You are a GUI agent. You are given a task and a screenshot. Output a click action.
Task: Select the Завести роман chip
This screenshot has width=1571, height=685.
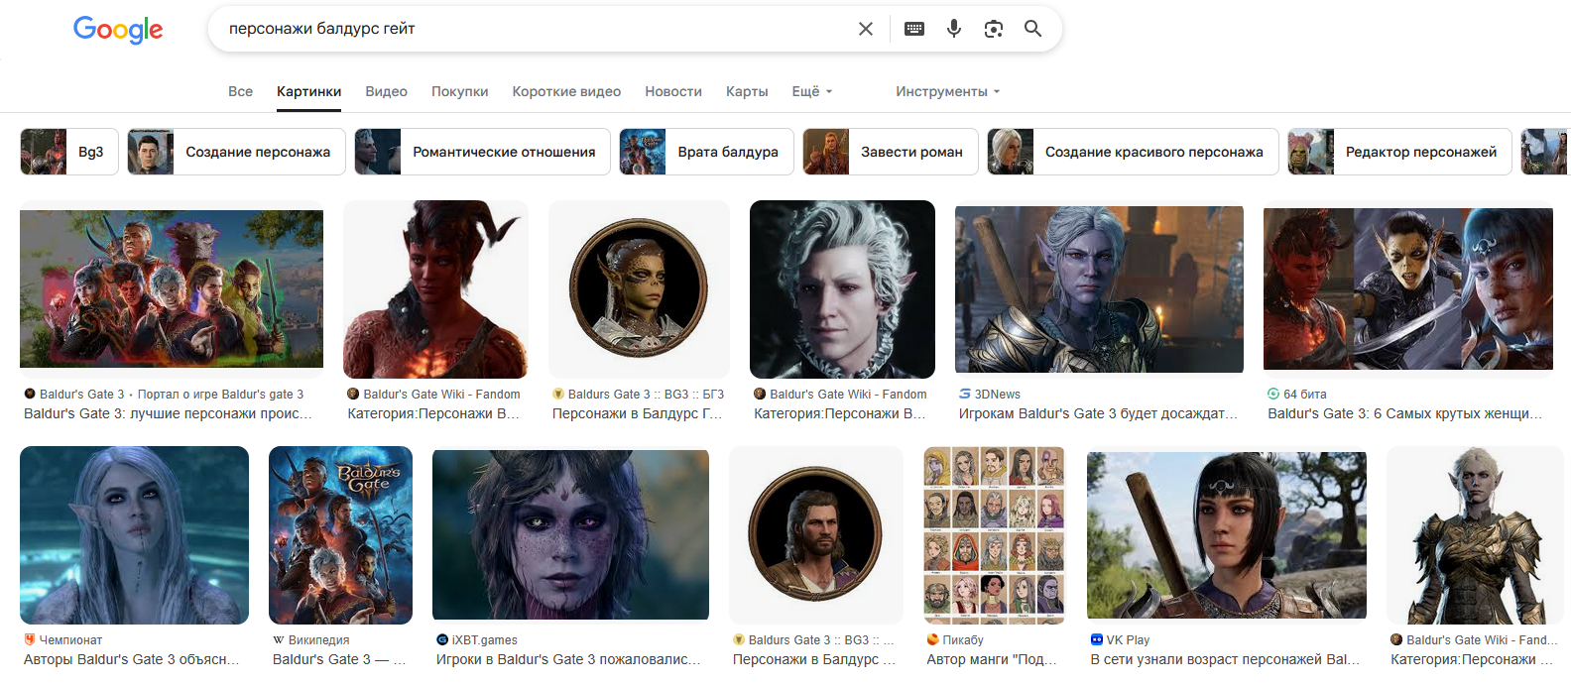[x=890, y=152]
